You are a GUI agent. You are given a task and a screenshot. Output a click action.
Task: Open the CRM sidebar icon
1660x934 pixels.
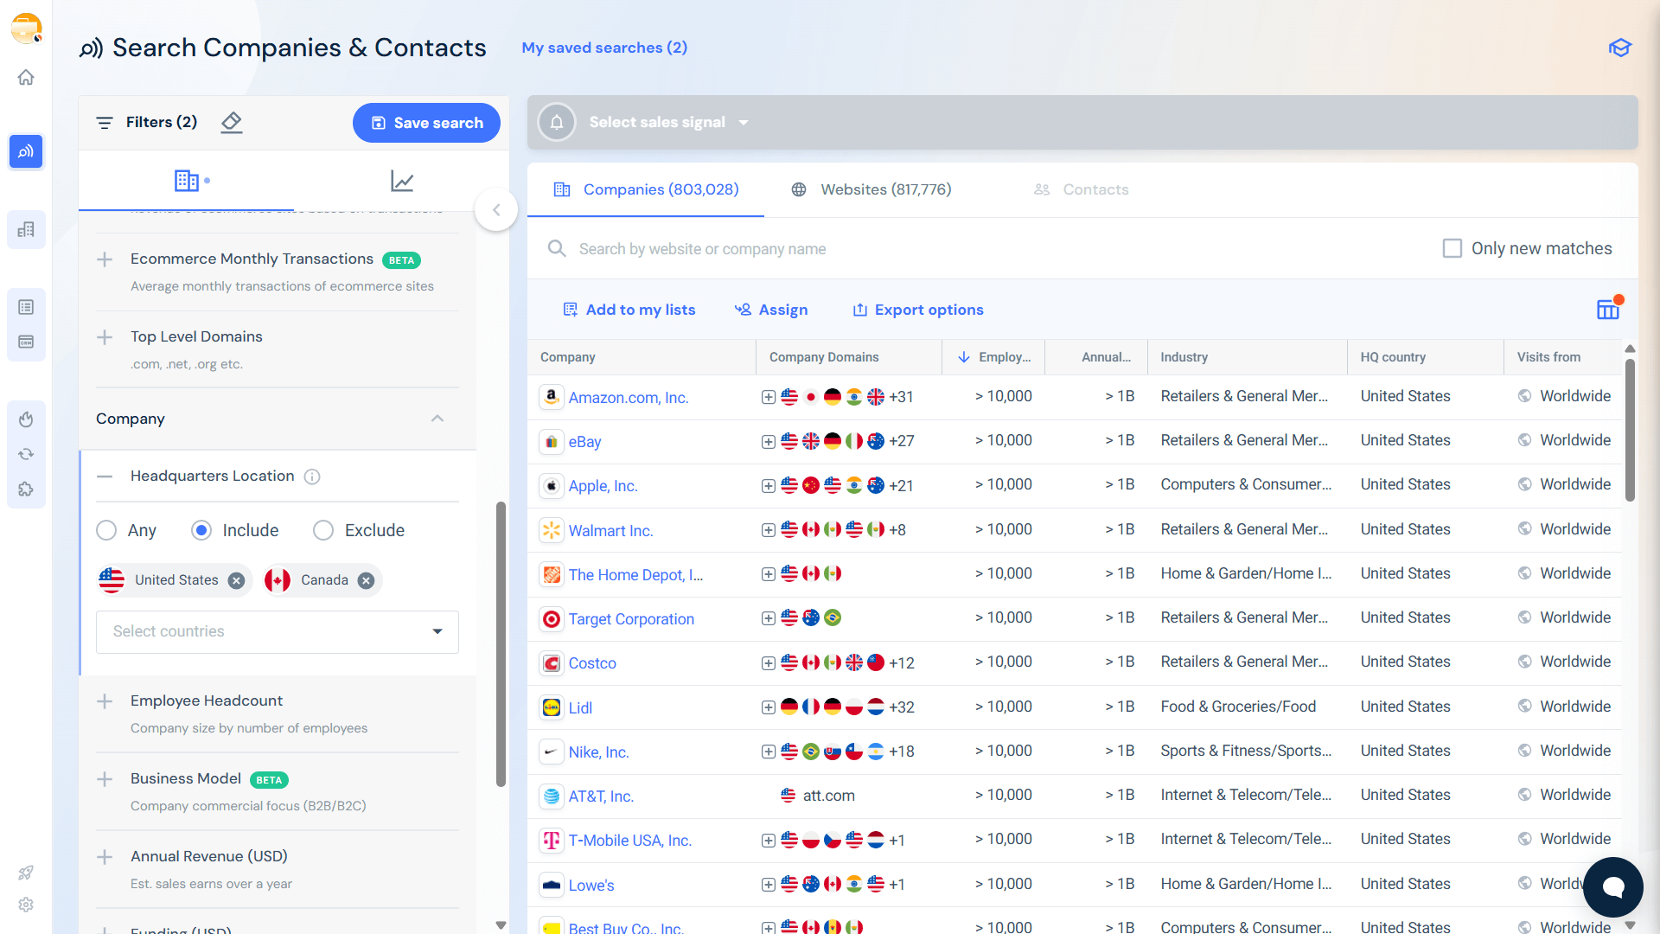coord(26,342)
